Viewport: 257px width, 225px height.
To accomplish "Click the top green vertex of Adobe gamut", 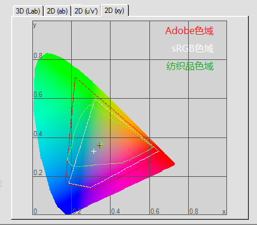I will (x=75, y=78).
